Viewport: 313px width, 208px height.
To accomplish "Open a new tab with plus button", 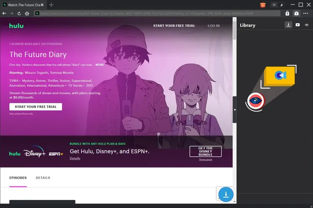I will [x=51, y=5].
